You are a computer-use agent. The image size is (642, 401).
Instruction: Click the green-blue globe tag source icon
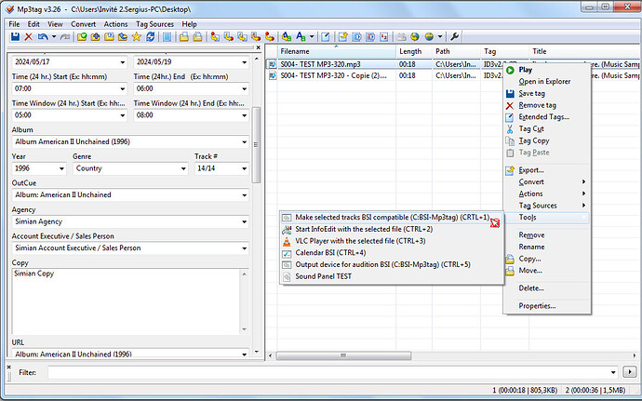(x=415, y=37)
